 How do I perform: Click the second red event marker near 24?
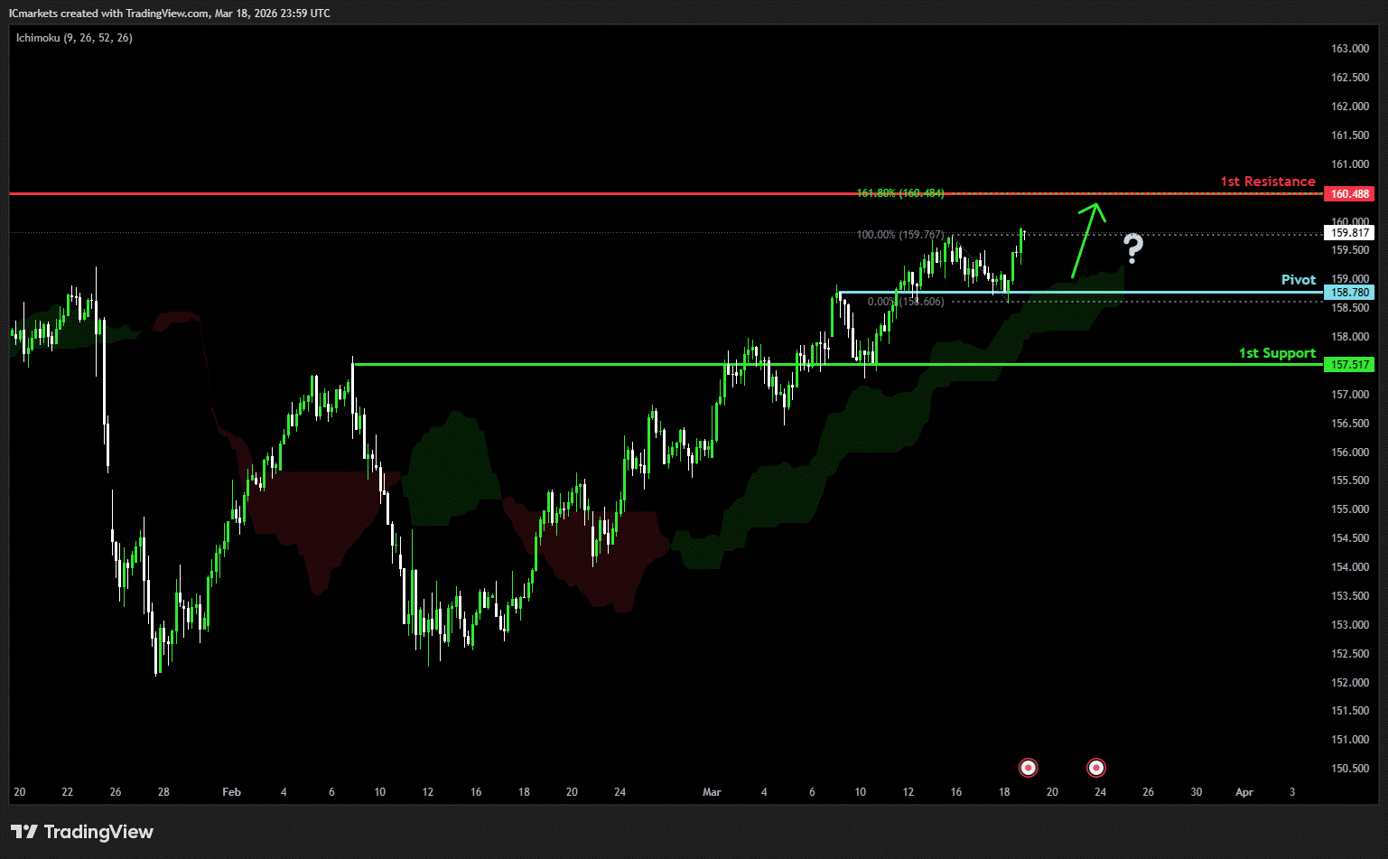1096,768
